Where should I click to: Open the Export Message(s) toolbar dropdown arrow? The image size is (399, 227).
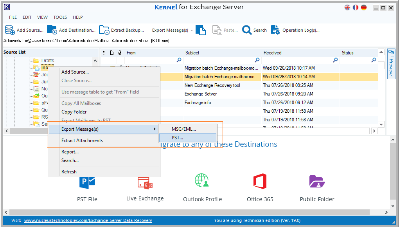pyautogui.click(x=192, y=30)
